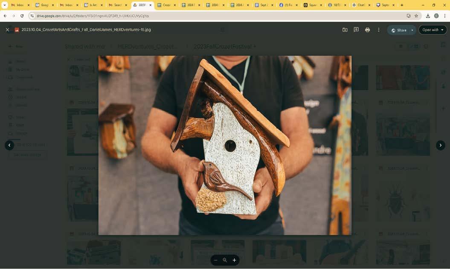Click the file name 2023.10.04_CrozetArtsAndCrafts_Fall_DanielJames_HERDventures-15.jpg
Image resolution: width=450 pixels, height=269 pixels.
[x=86, y=29]
